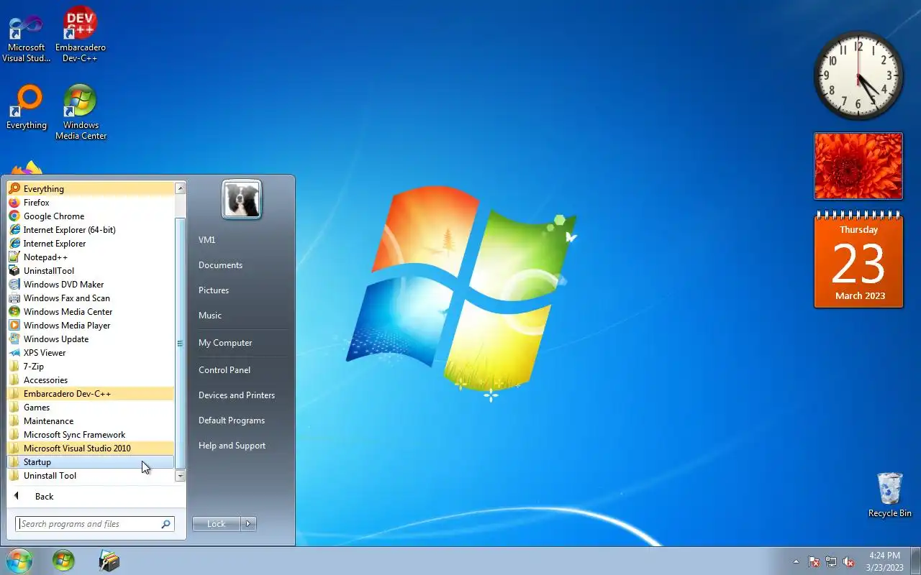The width and height of the screenshot is (921, 575).
Task: Click the programs list scrollbar thumb
Action: click(x=181, y=344)
